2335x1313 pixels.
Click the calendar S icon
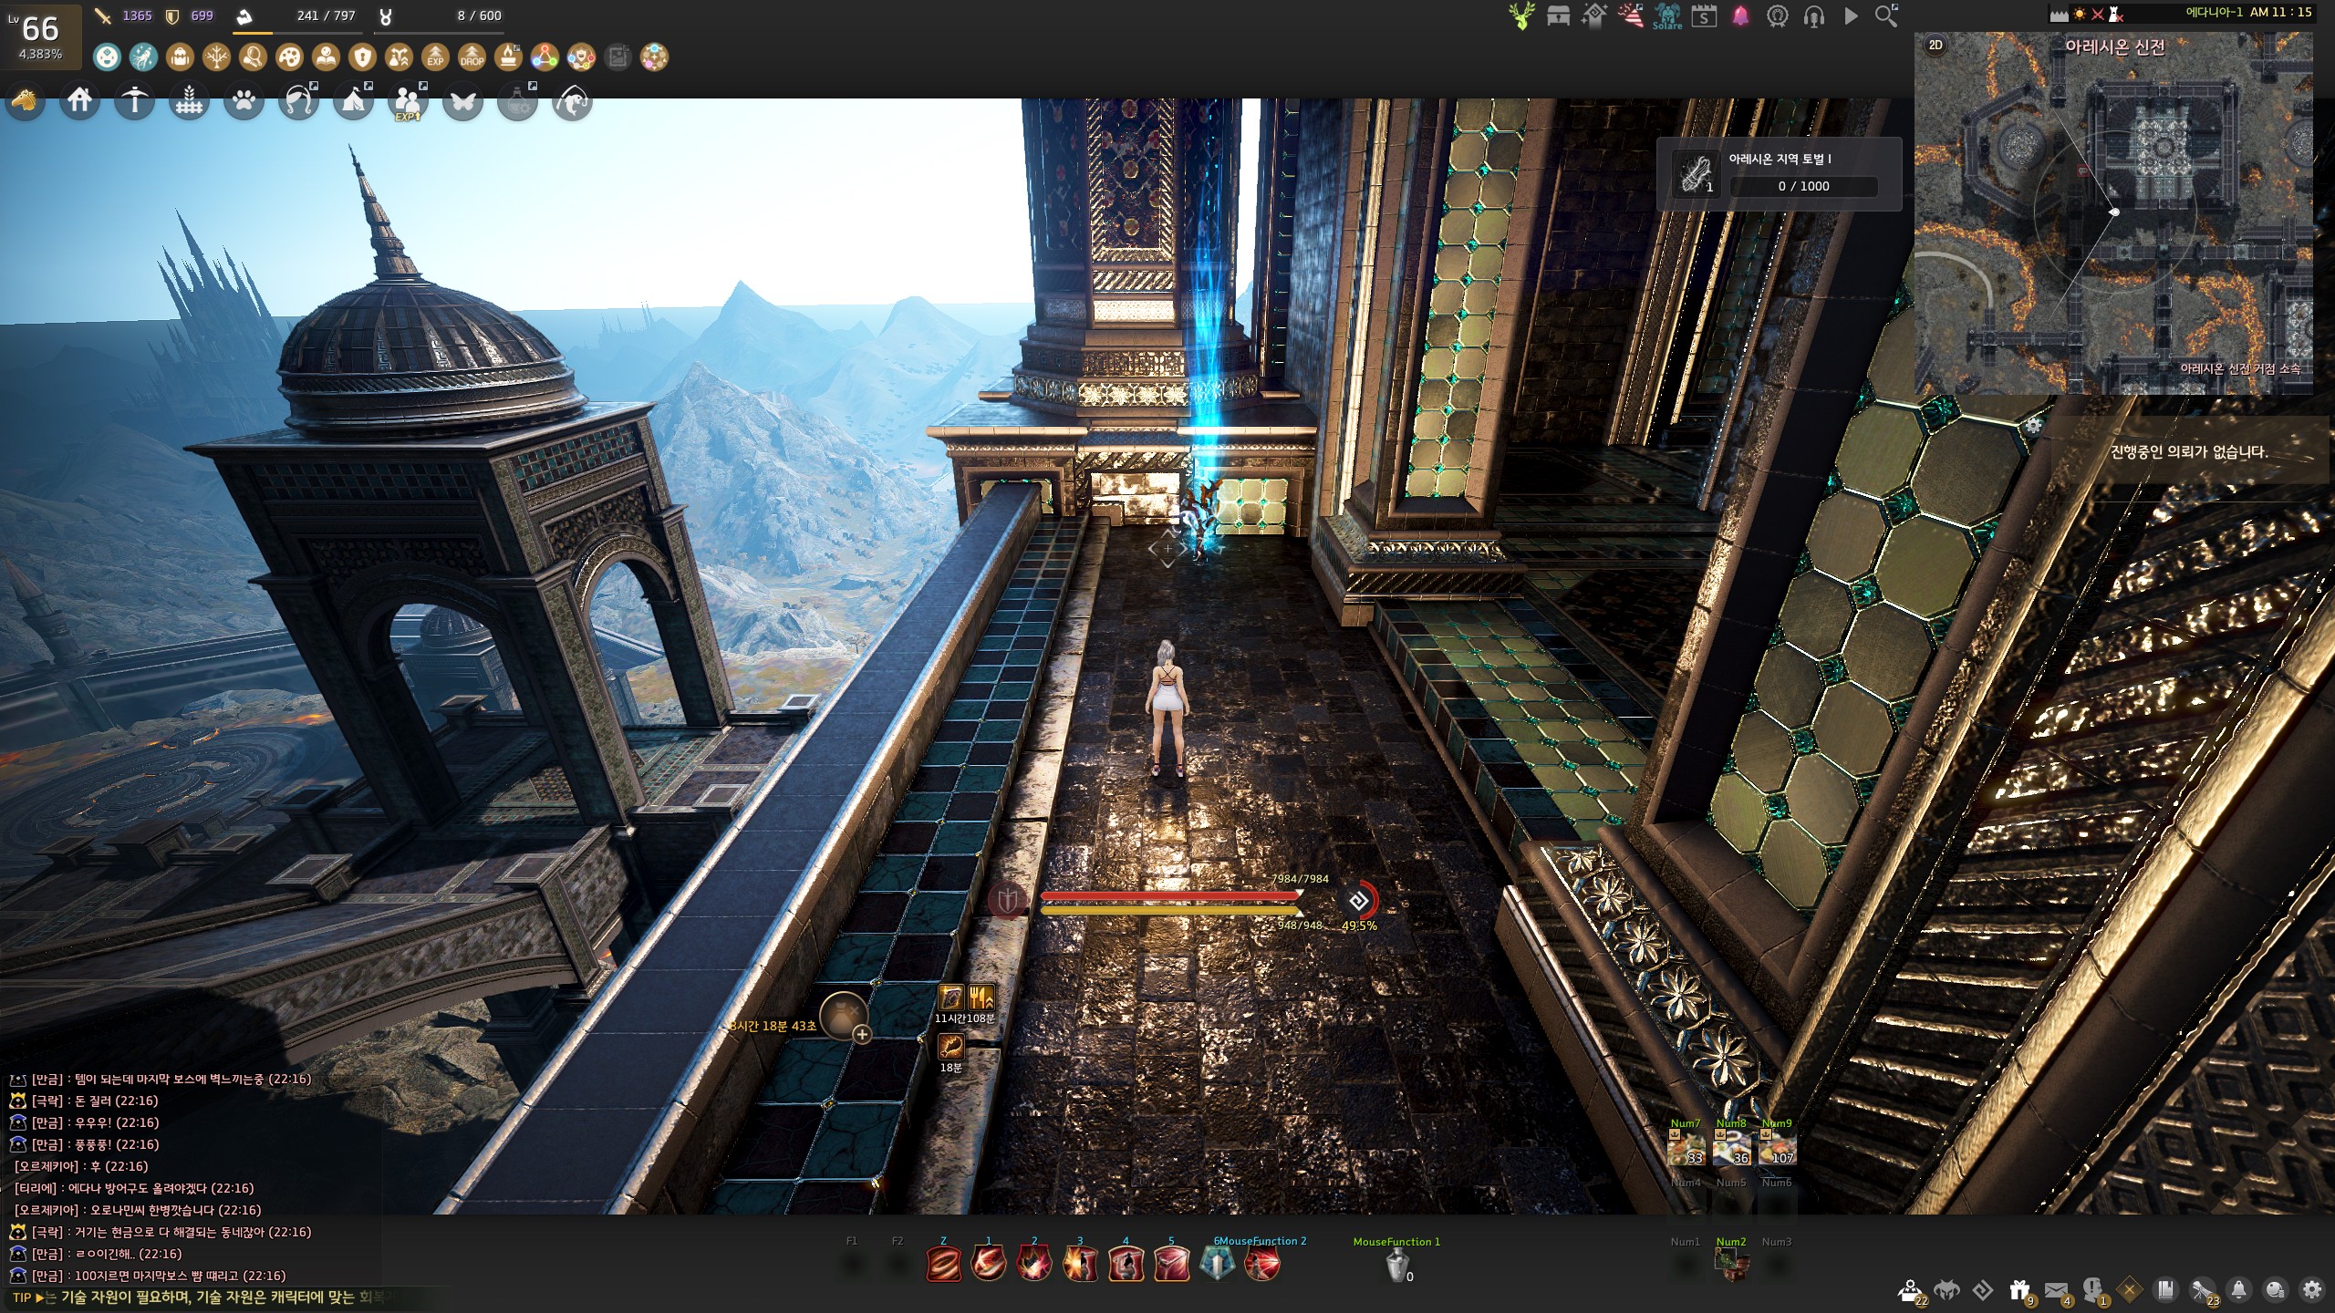pos(1704,16)
